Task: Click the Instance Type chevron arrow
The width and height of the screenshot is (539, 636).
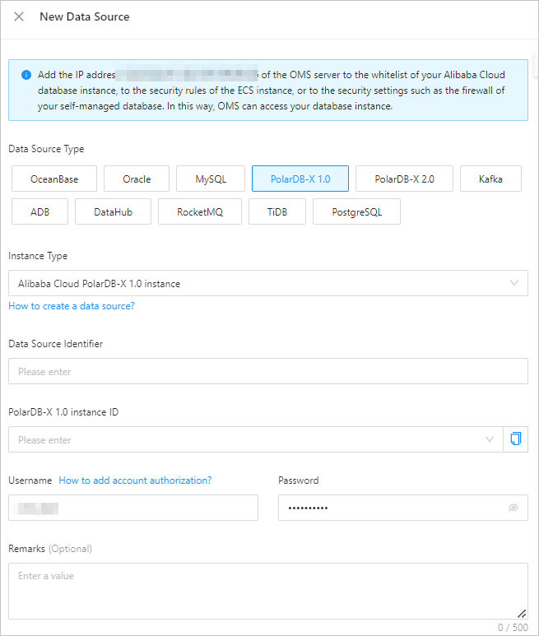Action: (x=513, y=283)
